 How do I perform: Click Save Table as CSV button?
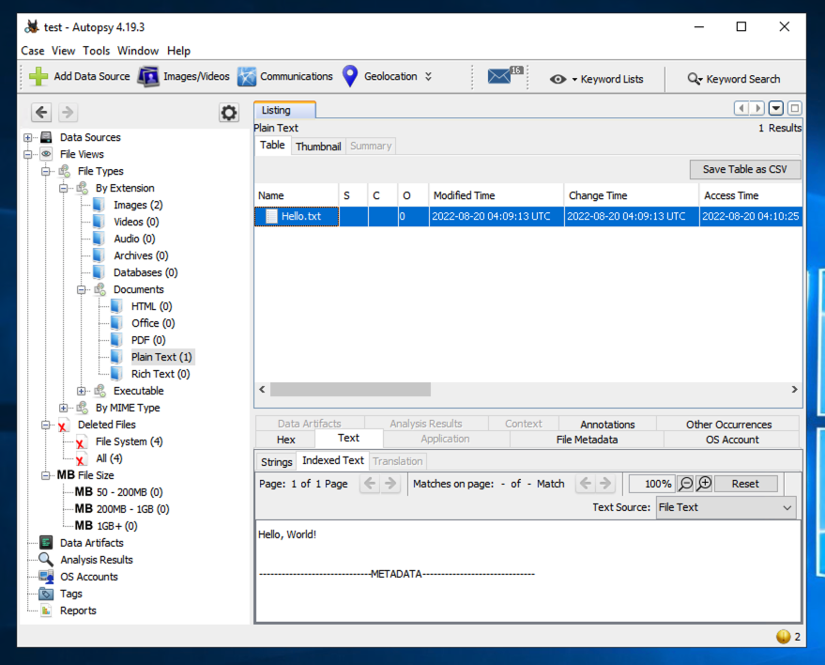tap(745, 169)
